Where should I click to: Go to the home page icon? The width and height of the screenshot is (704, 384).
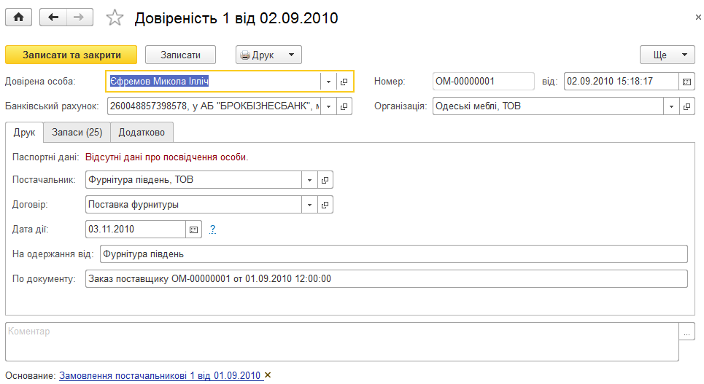[18, 17]
